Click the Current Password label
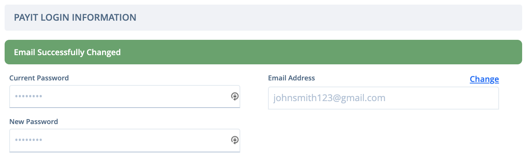526x157 pixels. [x=39, y=78]
